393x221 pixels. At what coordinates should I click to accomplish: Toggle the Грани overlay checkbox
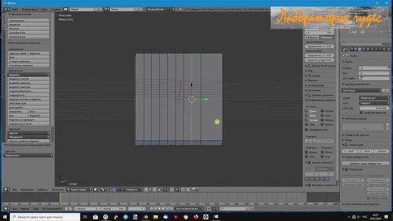[306, 110]
